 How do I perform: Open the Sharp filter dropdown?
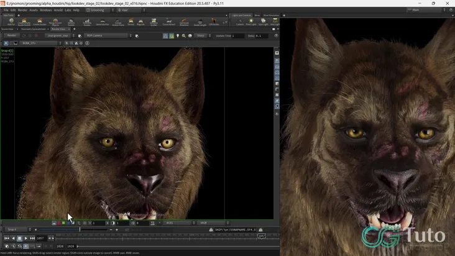pos(203,35)
